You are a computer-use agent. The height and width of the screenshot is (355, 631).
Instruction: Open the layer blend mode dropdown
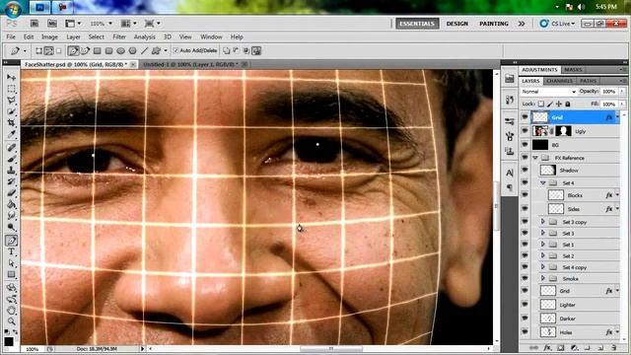click(x=548, y=92)
